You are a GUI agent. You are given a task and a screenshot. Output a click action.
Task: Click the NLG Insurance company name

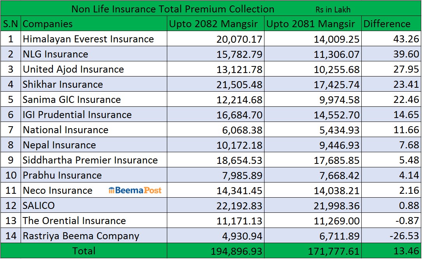tap(56, 54)
